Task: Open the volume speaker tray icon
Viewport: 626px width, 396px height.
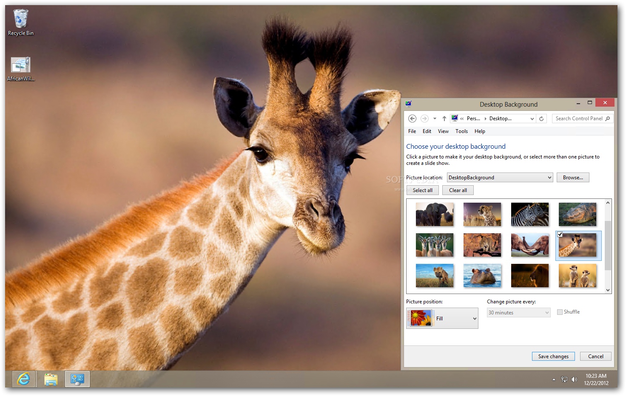Action: [x=574, y=379]
